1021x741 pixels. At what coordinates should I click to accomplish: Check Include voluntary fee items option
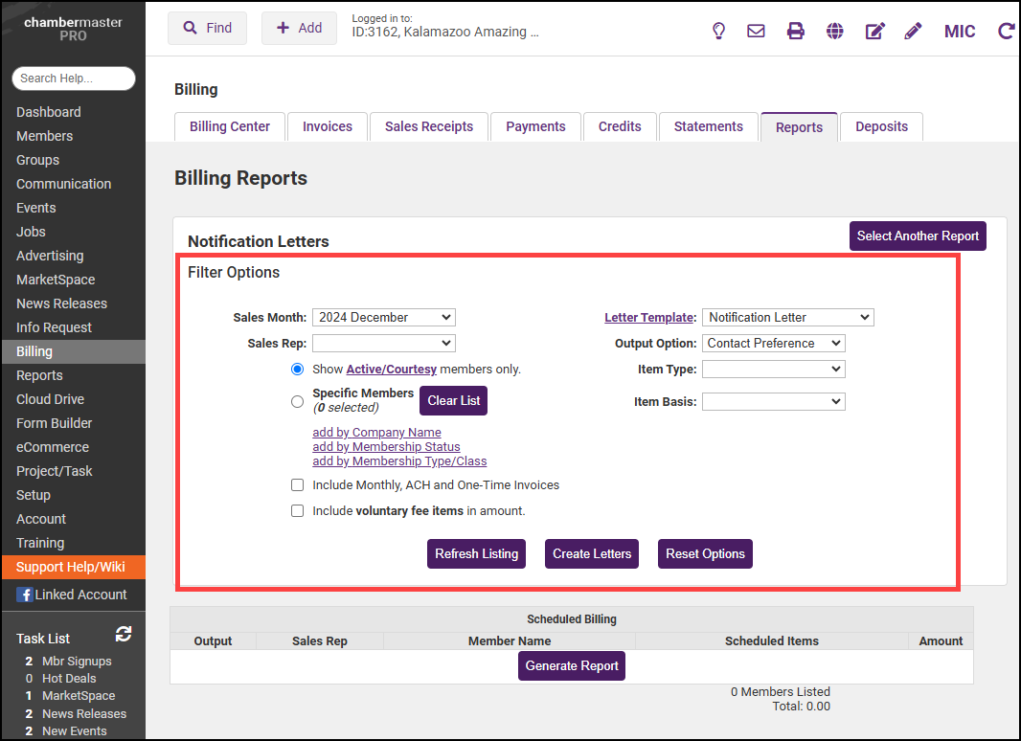click(298, 511)
